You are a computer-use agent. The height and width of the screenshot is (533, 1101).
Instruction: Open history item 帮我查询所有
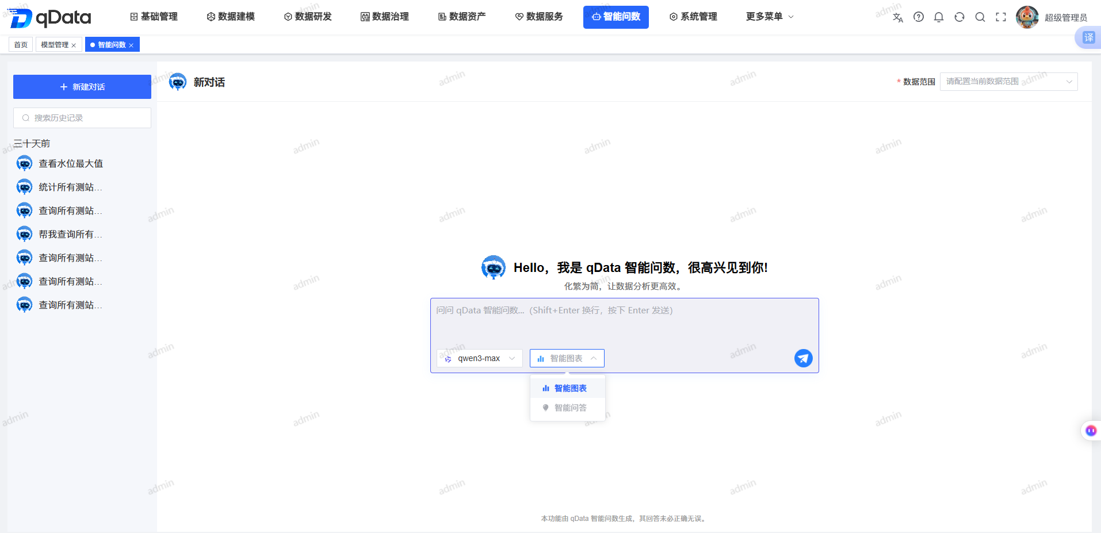tap(70, 235)
